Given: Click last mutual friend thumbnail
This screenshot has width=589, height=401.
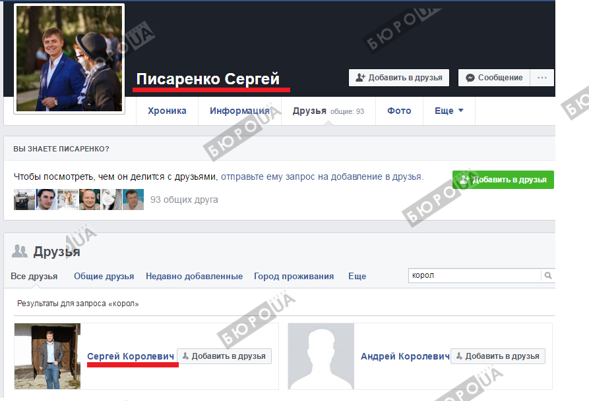Looking at the screenshot, I should point(133,200).
